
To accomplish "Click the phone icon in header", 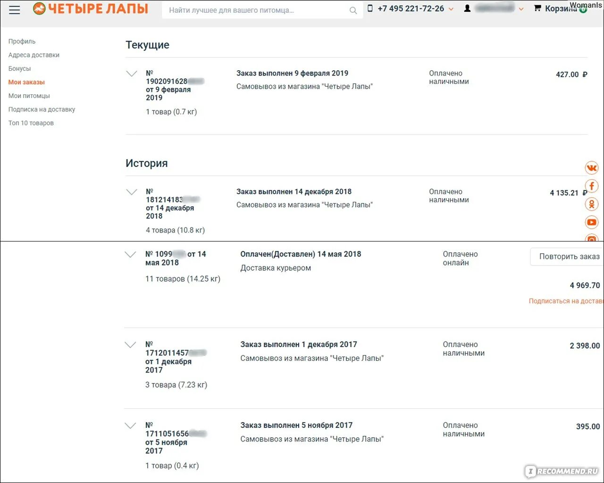I will [370, 8].
